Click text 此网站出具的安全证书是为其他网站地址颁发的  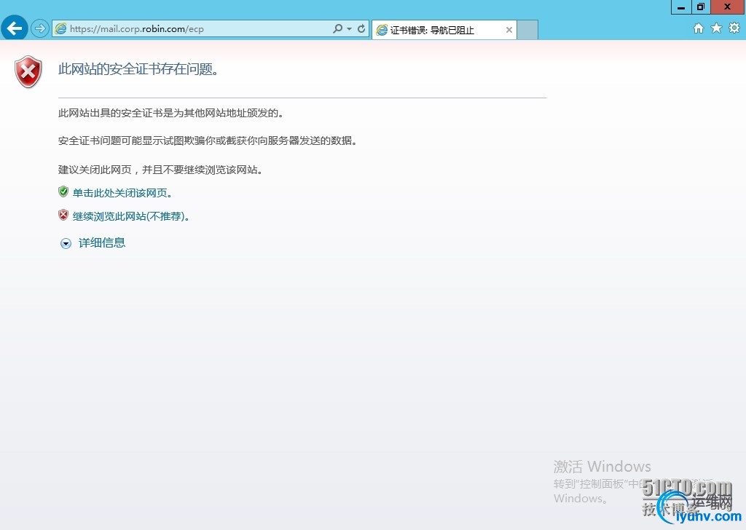tap(170, 113)
